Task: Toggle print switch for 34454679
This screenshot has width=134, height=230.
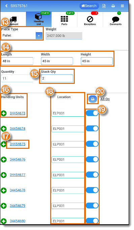Action: 92,206
